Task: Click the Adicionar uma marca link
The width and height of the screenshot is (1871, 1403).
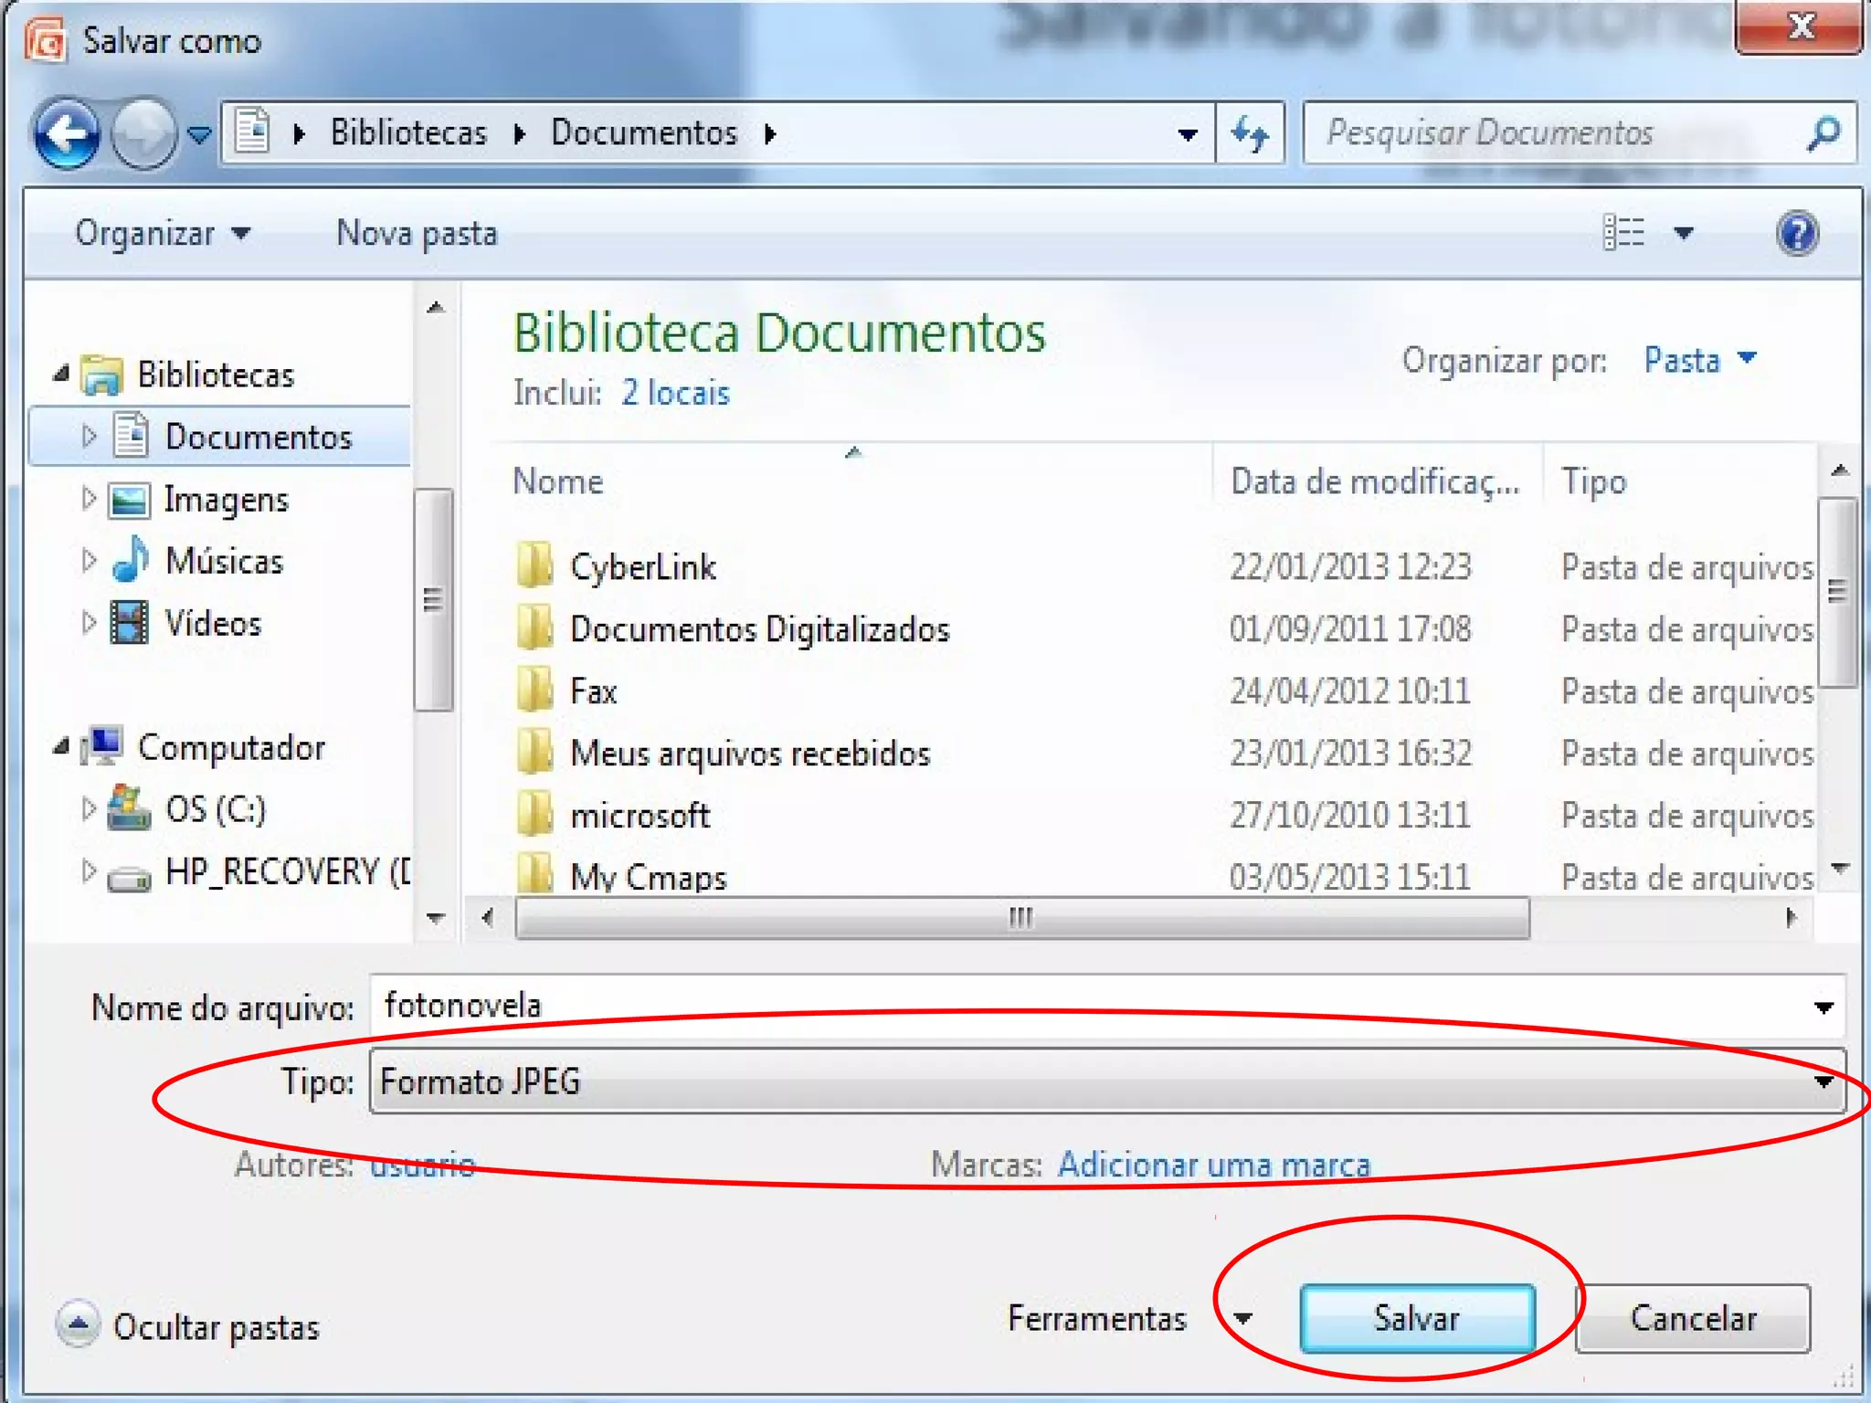Action: point(1214,1166)
